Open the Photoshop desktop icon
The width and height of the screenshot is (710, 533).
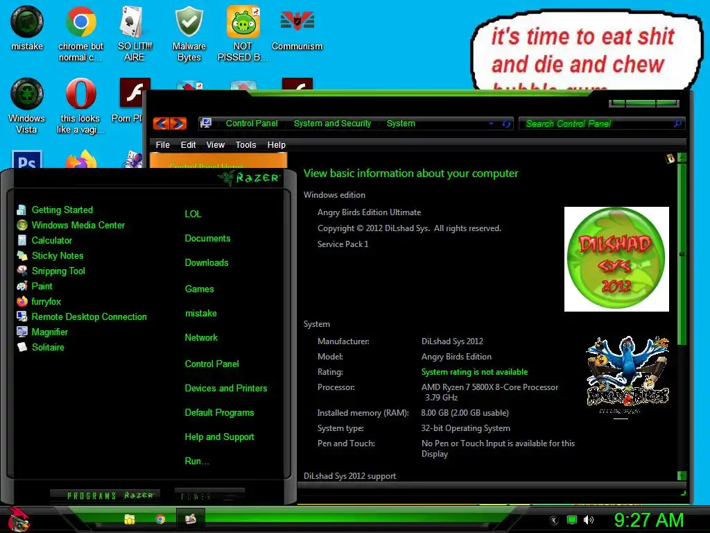click(x=27, y=160)
